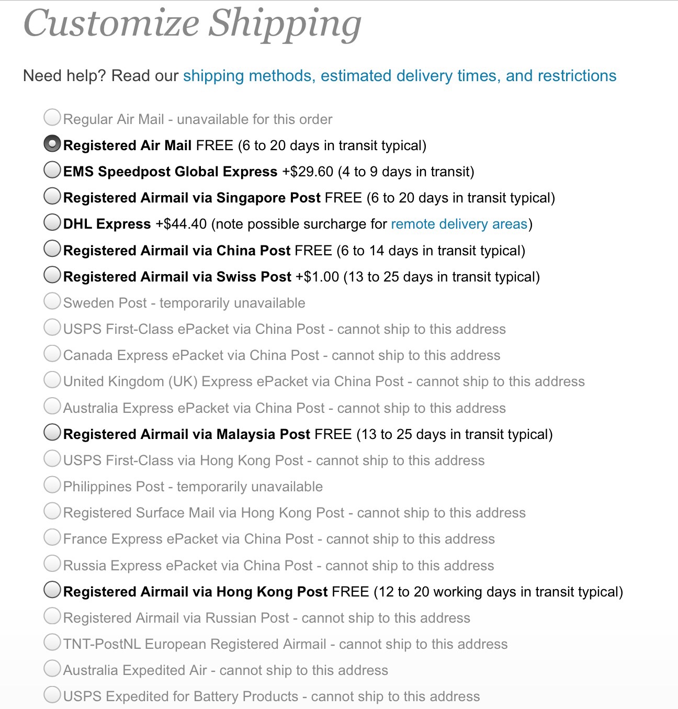Click the EMS Speedpost Global Express label

tap(170, 172)
